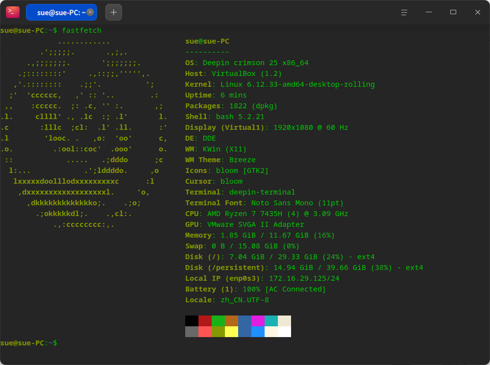Click the Icons value 'bloom [GTK2]'
The width and height of the screenshot is (490, 365).
242,170
